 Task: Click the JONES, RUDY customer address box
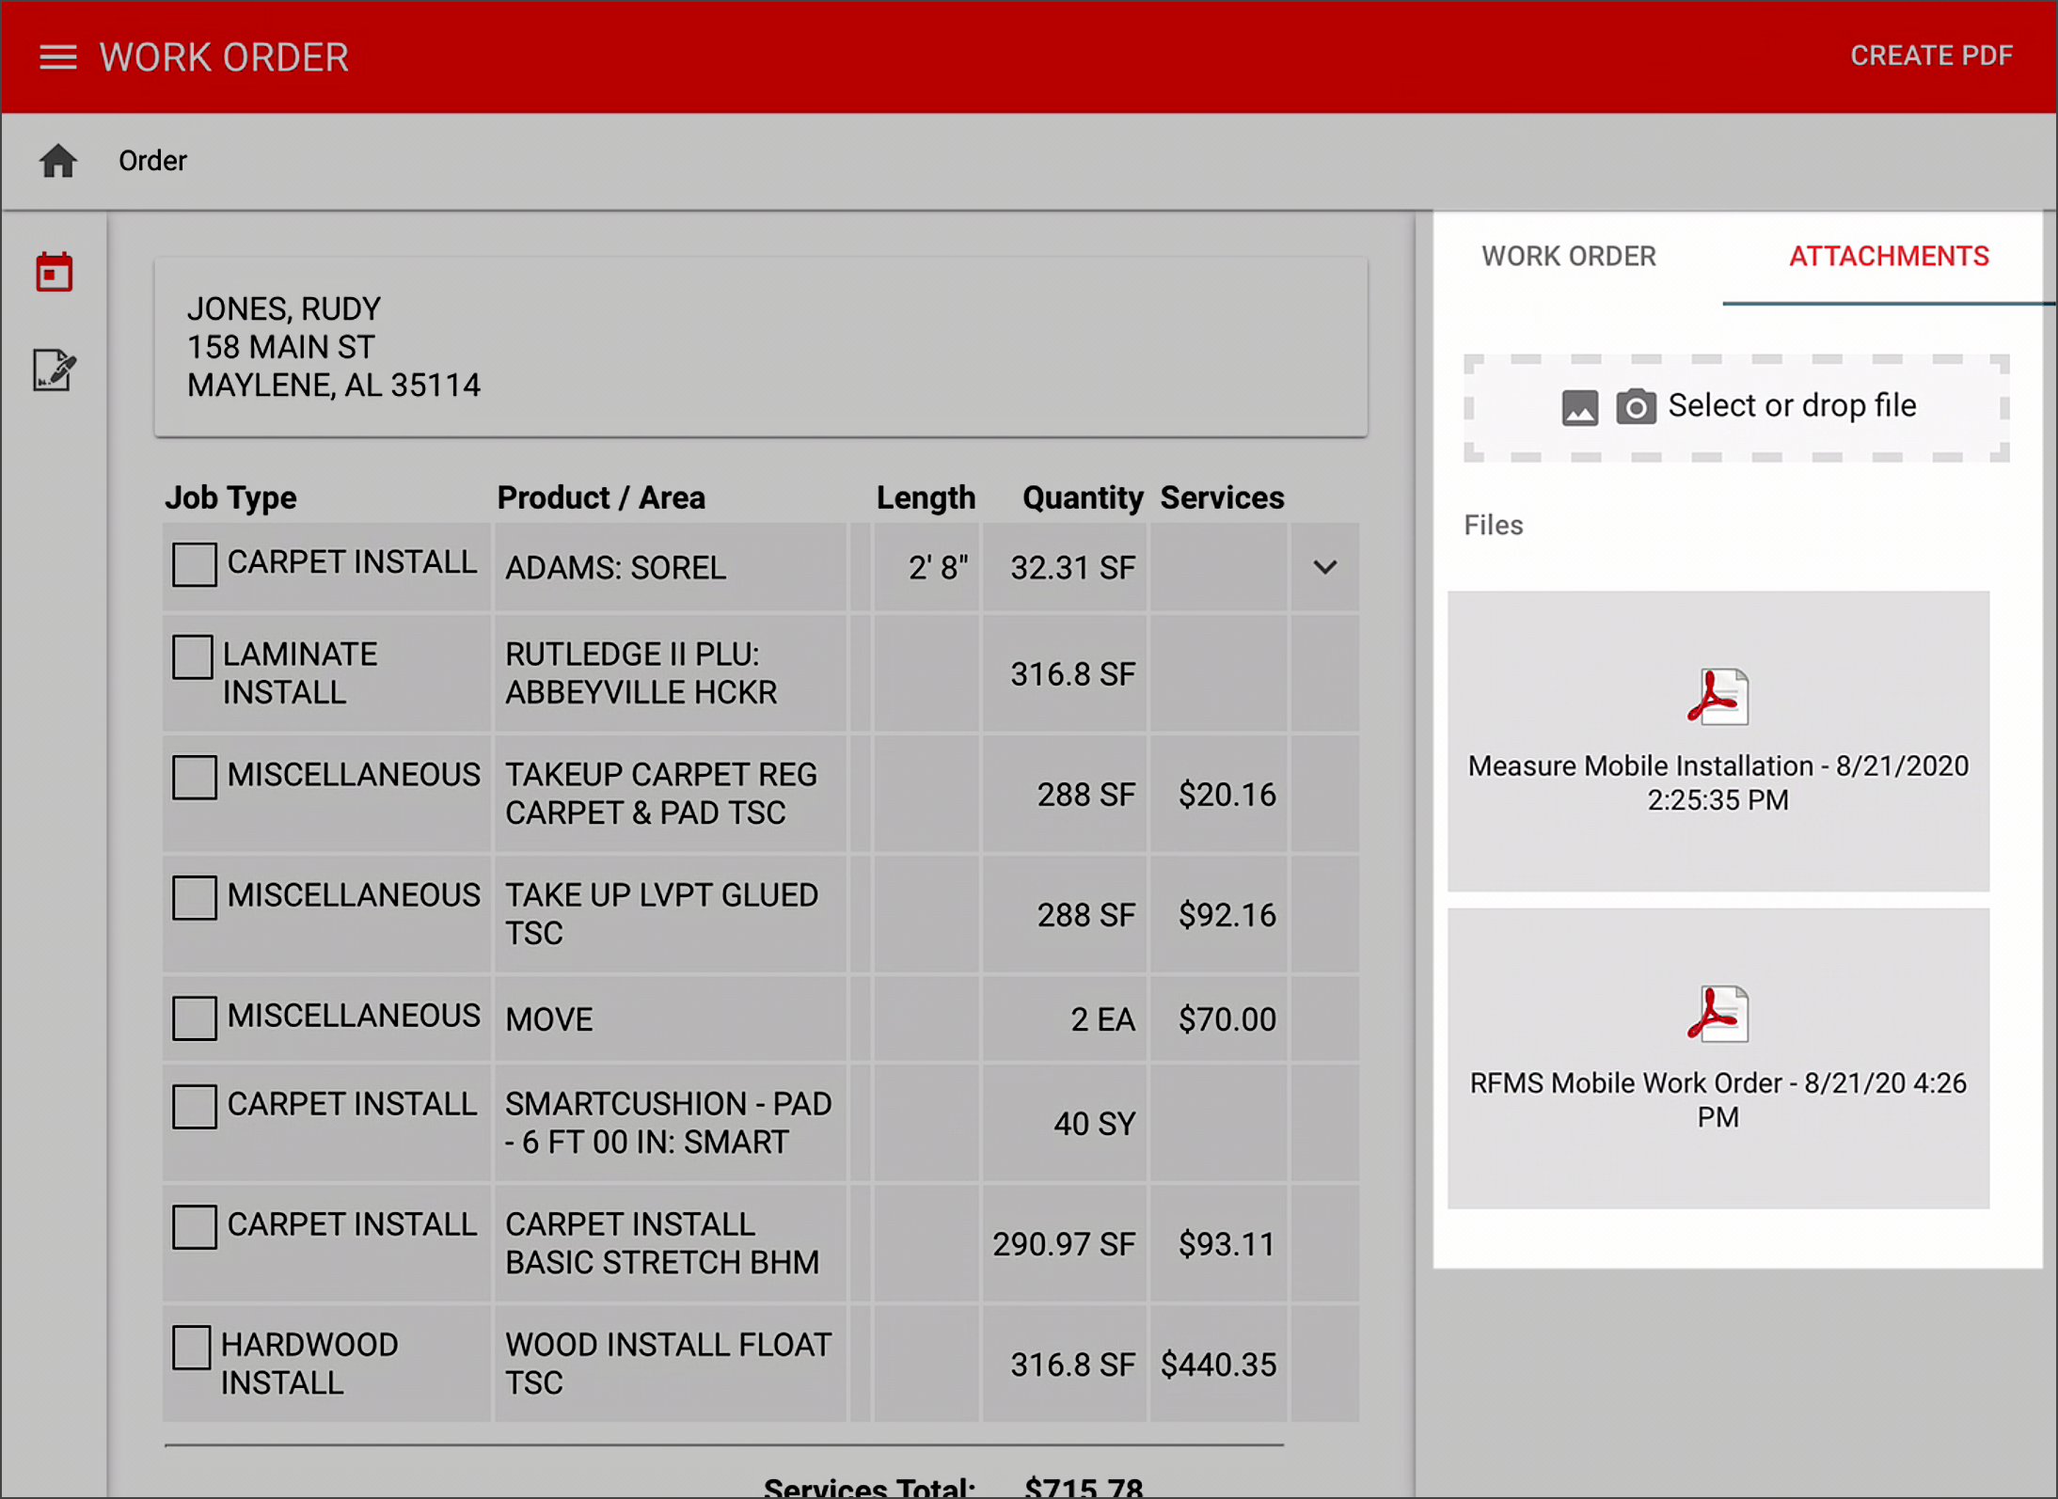tap(760, 347)
